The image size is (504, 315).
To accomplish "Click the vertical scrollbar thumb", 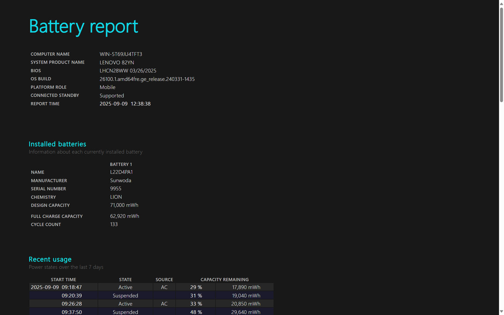I will (x=501, y=55).
